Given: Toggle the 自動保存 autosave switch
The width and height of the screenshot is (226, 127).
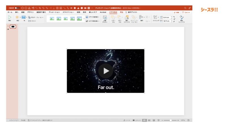Looking at the screenshot, I should [17, 8].
